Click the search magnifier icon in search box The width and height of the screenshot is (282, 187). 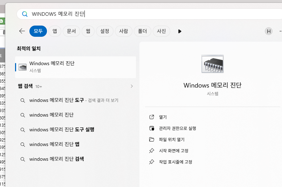click(25, 14)
